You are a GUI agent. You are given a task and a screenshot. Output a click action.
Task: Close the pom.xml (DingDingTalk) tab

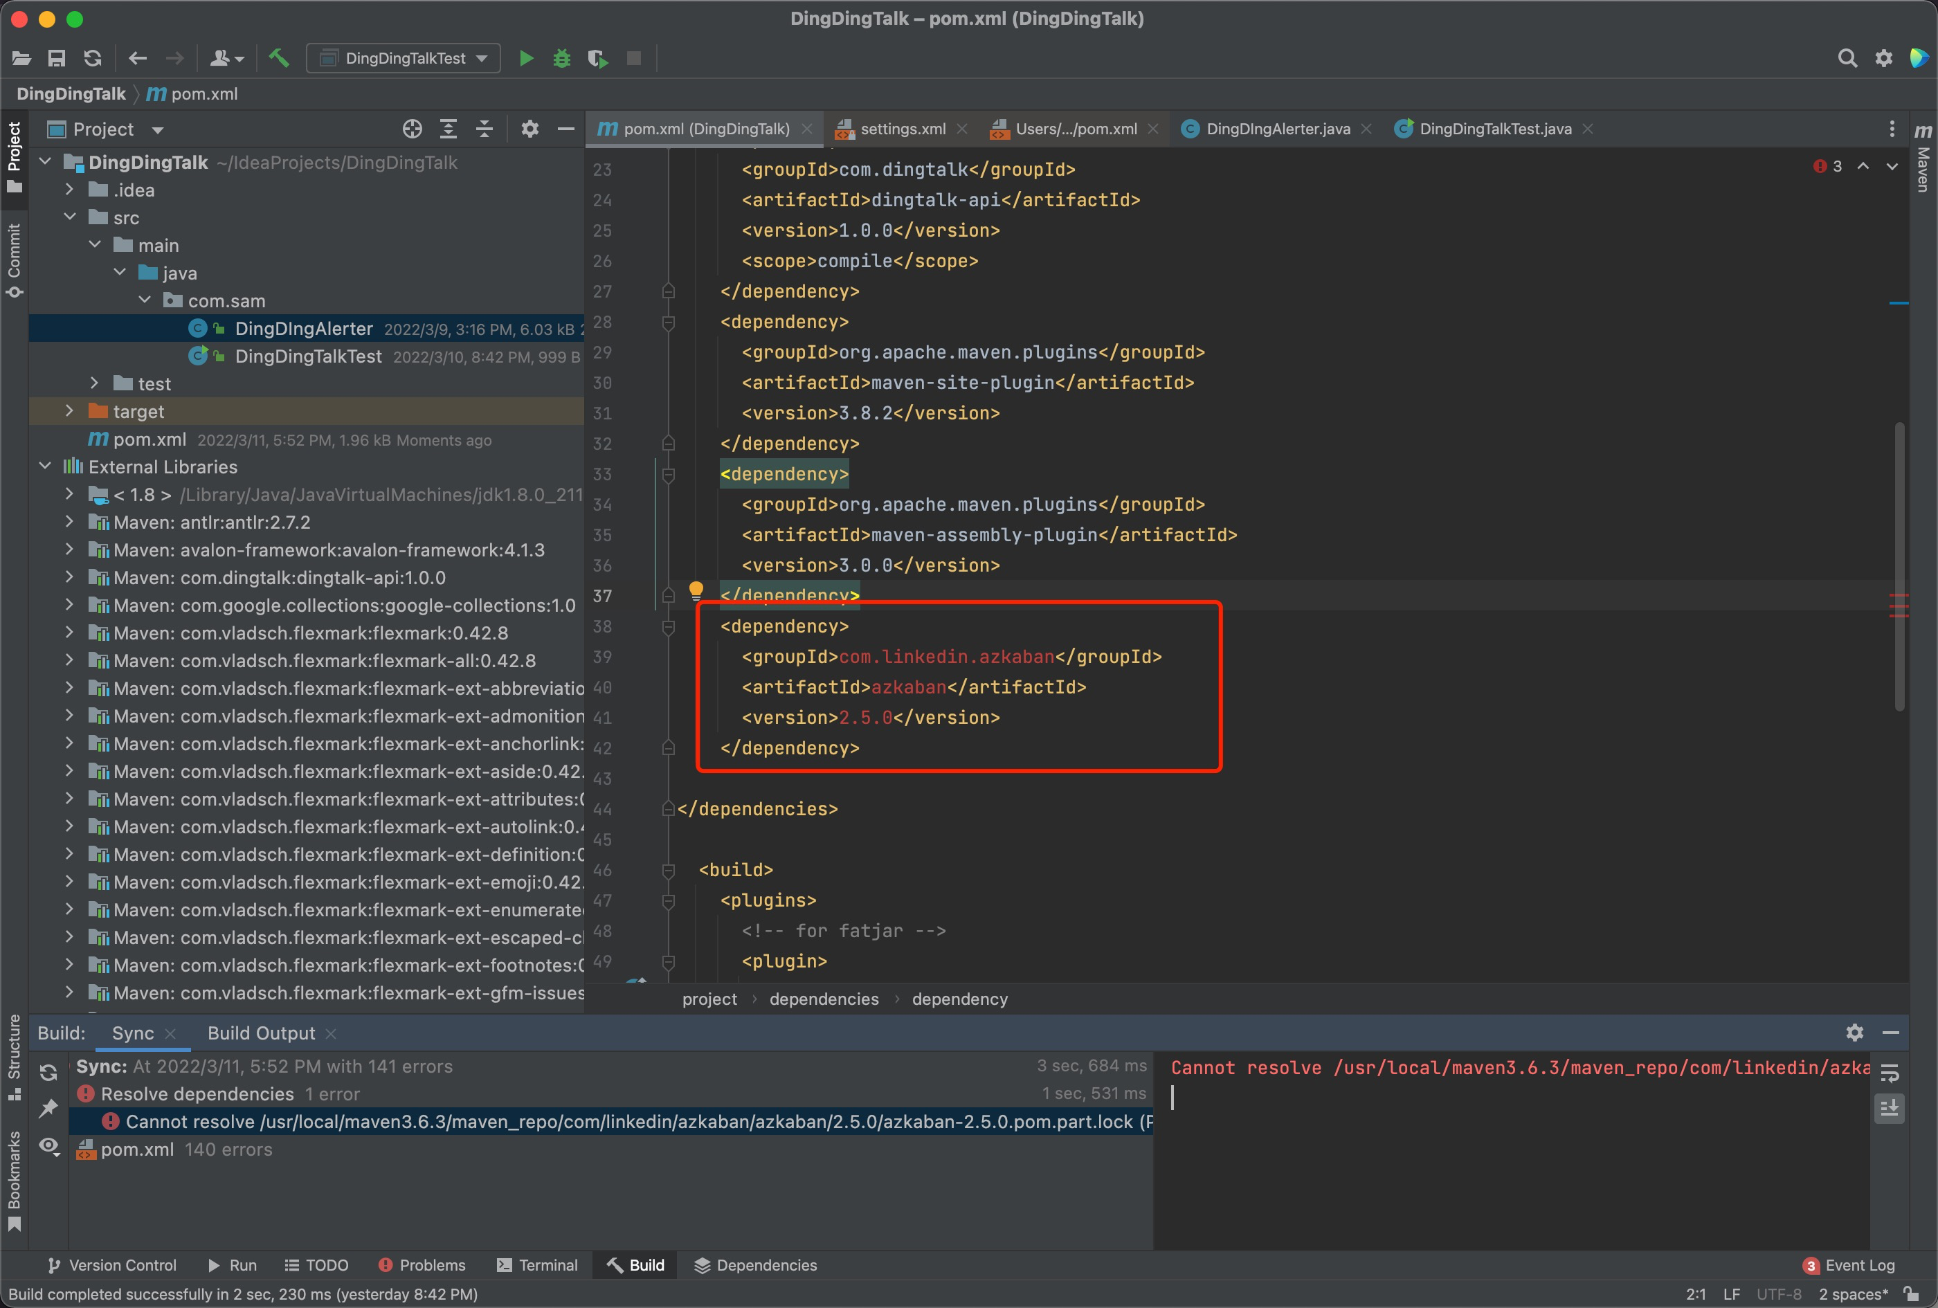pos(806,129)
